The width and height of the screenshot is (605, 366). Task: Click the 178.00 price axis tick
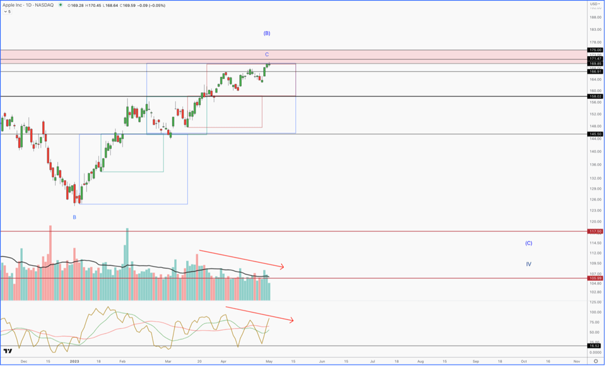[x=595, y=43]
